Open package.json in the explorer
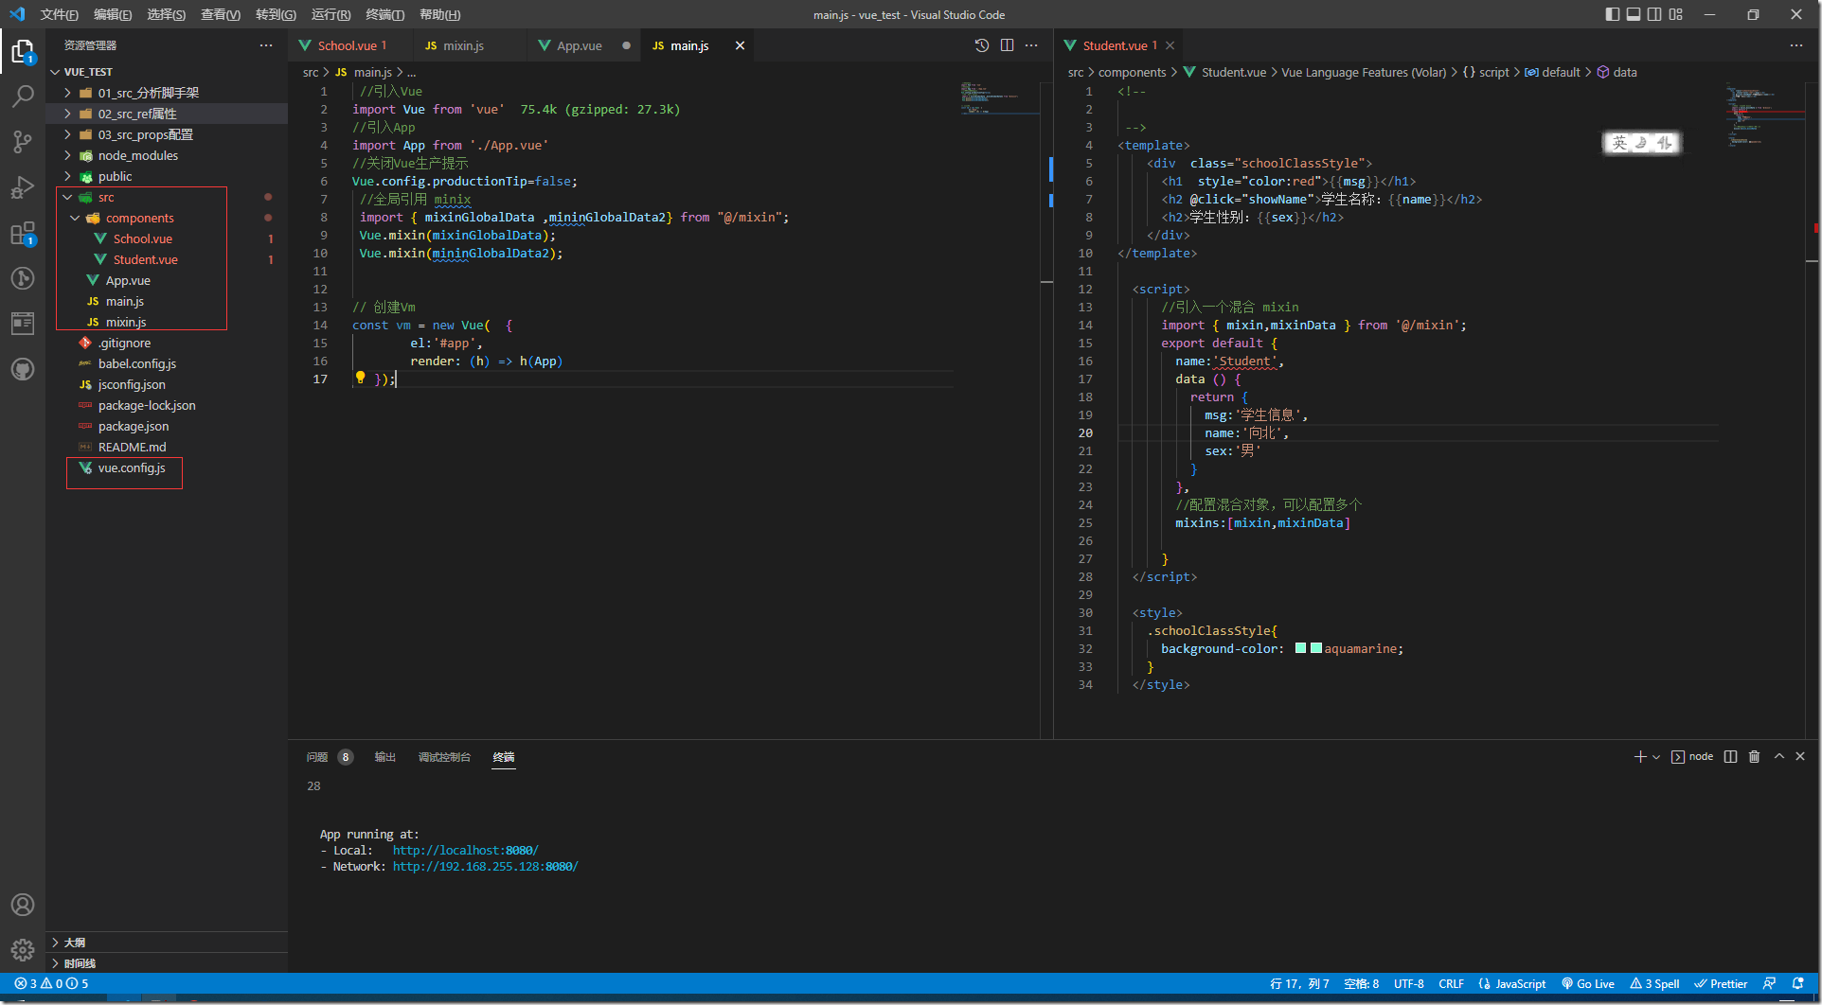The image size is (1822, 1005). (134, 426)
